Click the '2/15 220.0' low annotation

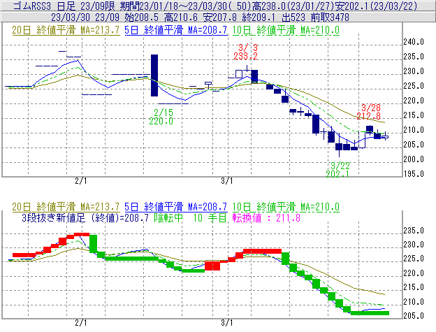[x=161, y=117]
